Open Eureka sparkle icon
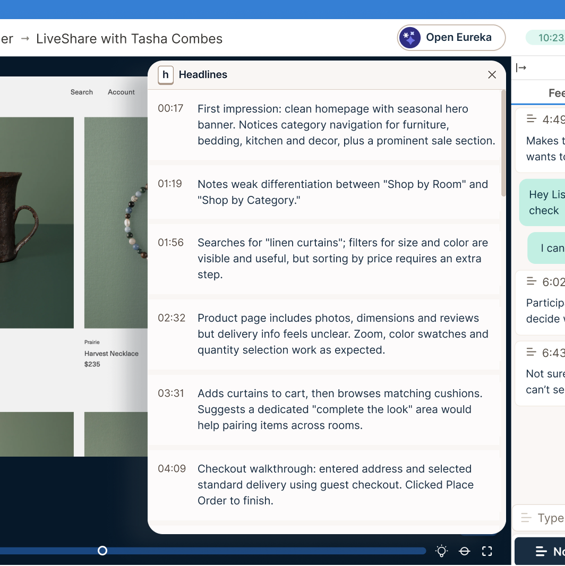Image resolution: width=565 pixels, height=566 pixels. pyautogui.click(x=410, y=38)
